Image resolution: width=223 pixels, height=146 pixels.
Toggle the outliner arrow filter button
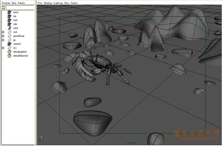[x=4, y=7]
